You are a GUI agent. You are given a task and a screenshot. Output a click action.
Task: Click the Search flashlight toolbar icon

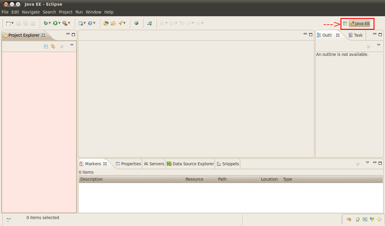(120, 23)
